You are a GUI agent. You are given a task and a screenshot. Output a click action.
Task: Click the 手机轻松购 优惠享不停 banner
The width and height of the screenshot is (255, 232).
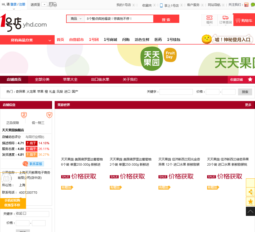13,203
